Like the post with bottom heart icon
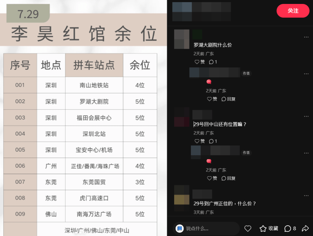 248,228
